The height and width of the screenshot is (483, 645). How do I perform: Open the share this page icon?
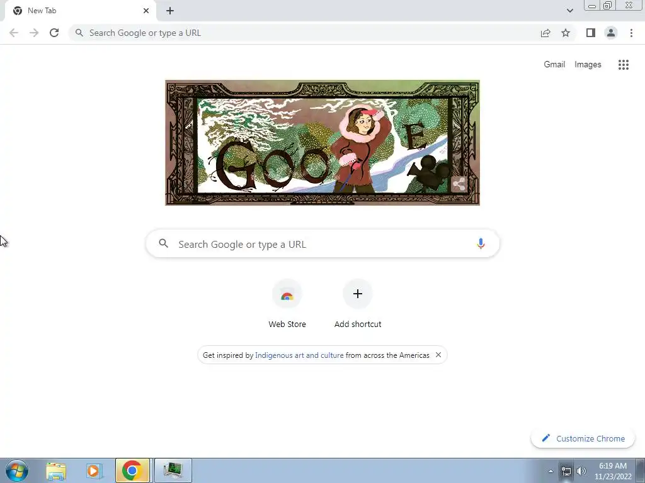[x=545, y=33]
